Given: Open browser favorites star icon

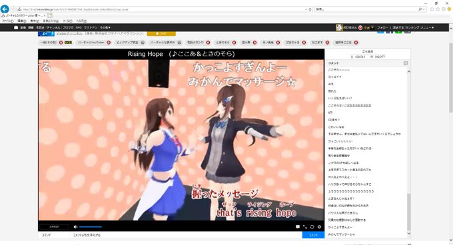Looking at the screenshot, I should point(438,9).
